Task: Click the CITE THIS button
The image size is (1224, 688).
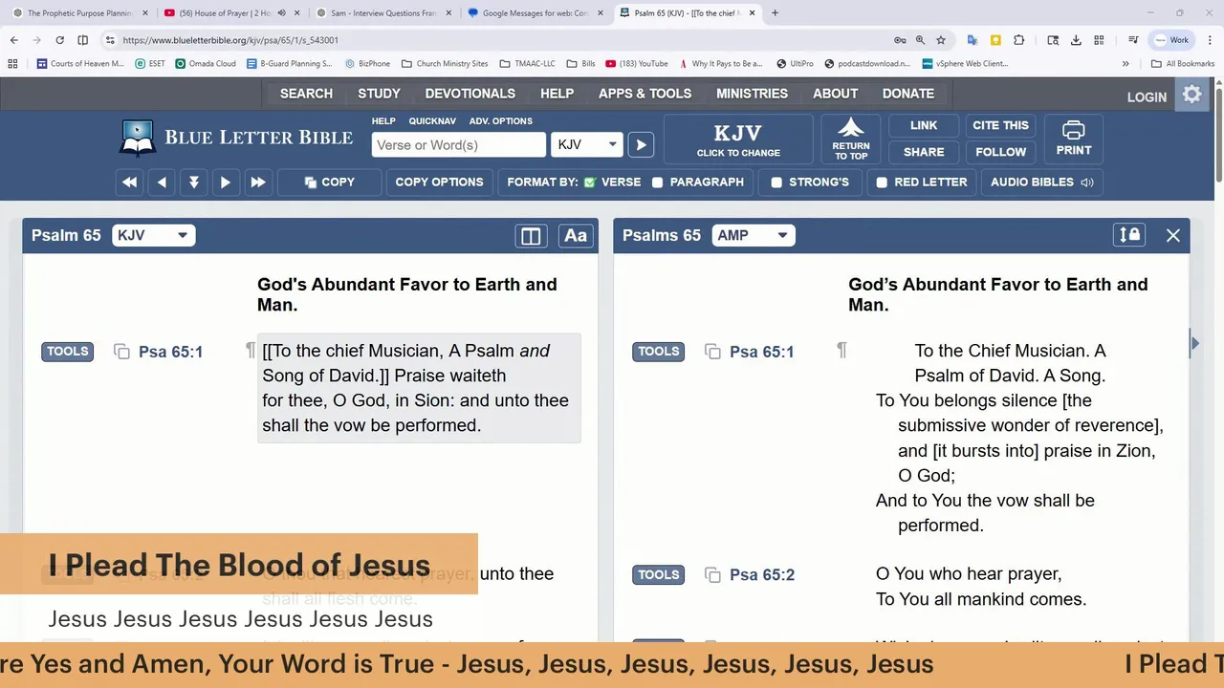Action: point(1000,125)
